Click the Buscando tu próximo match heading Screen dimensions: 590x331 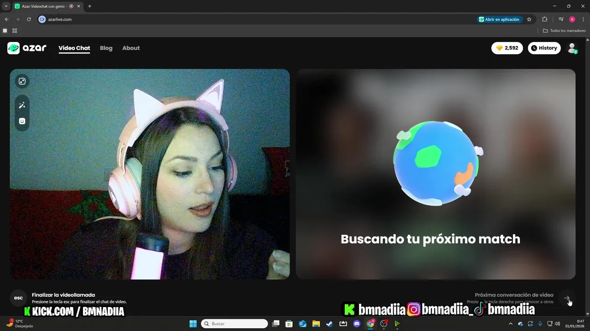[x=431, y=239]
